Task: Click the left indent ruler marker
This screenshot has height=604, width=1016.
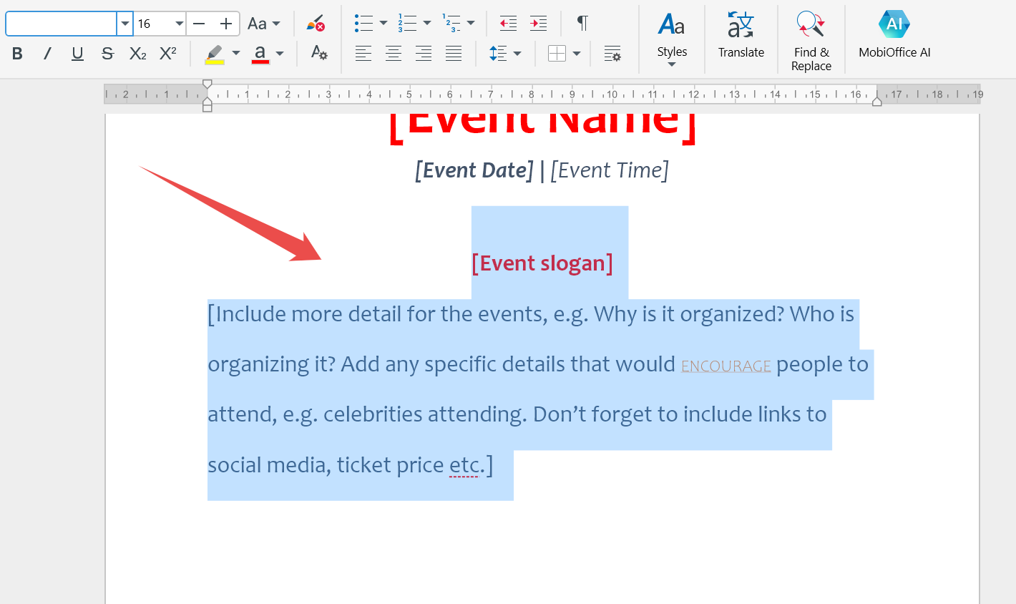Action: 207,105
